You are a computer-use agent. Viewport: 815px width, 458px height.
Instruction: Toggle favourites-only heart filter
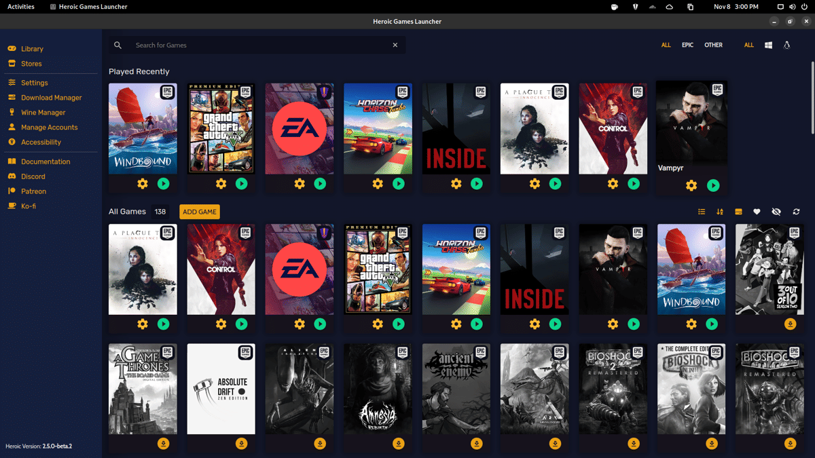click(x=757, y=212)
